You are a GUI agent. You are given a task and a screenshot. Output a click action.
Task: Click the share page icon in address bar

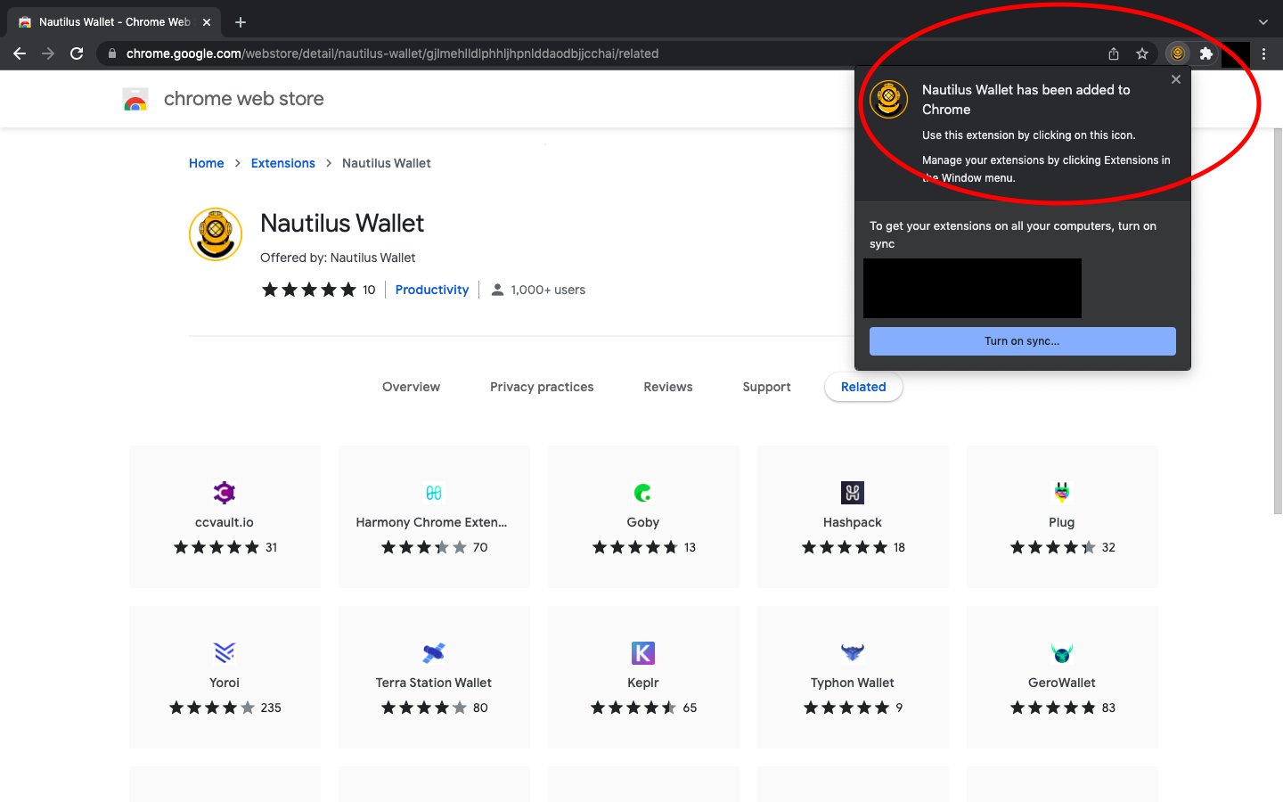pyautogui.click(x=1114, y=53)
